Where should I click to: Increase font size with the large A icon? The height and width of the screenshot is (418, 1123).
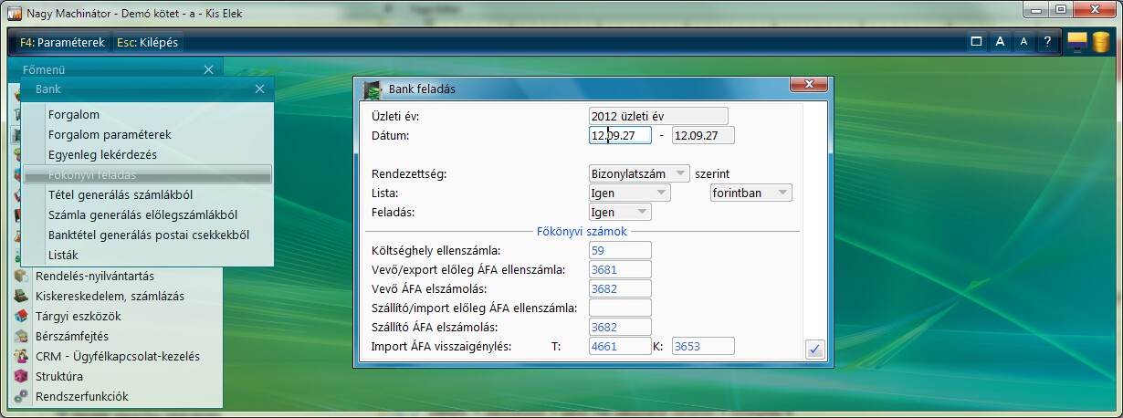pos(1001,42)
